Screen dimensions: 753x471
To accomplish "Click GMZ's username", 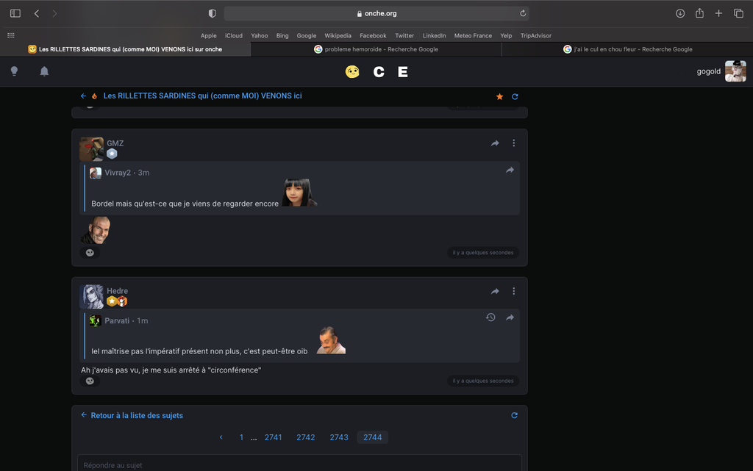I will (x=115, y=143).
